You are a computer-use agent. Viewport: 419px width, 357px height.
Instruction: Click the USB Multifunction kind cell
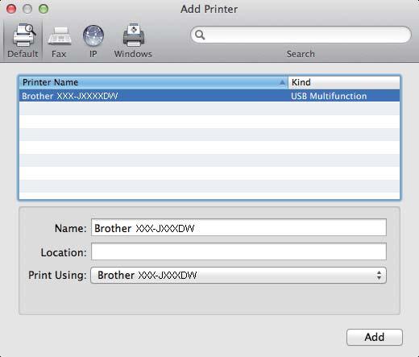[329, 96]
